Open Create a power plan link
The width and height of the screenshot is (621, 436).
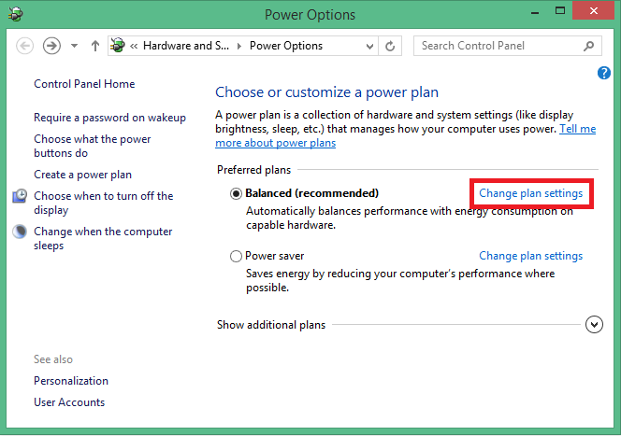tap(82, 175)
